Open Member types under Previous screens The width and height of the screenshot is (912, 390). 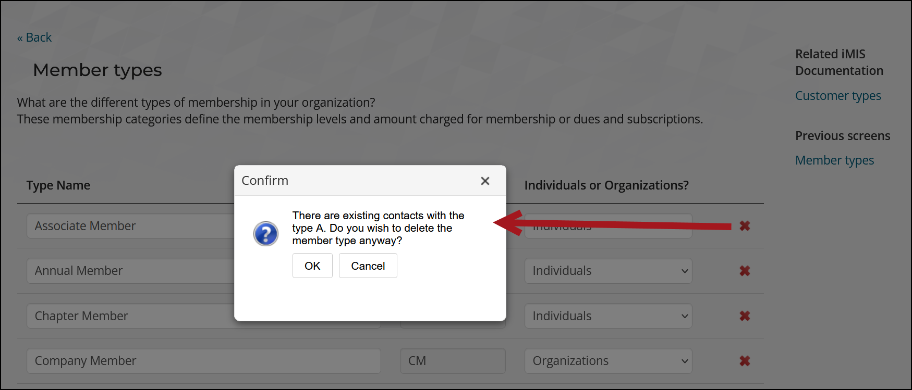(x=834, y=160)
